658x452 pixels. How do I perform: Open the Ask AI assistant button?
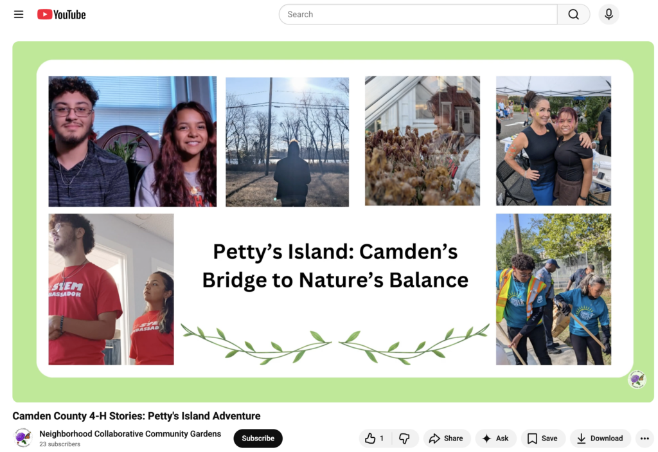tap(495, 438)
